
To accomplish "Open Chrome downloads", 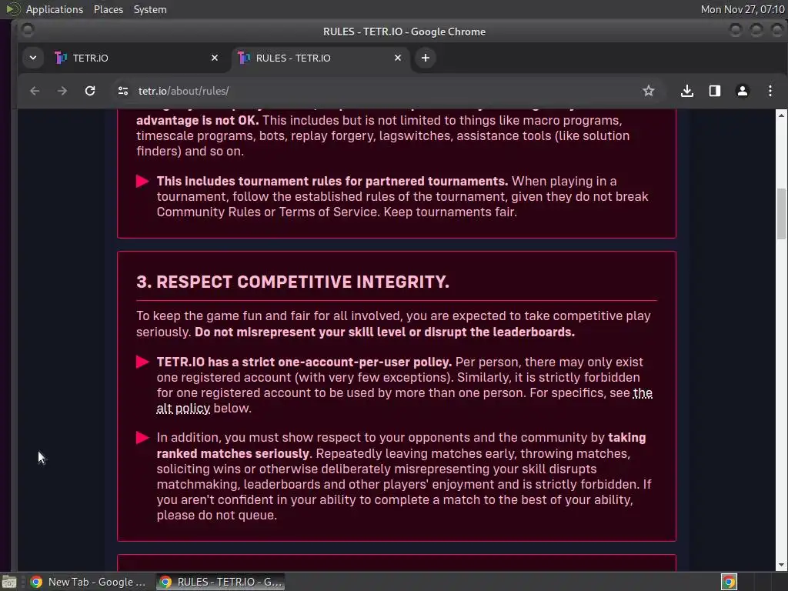I will (x=687, y=91).
